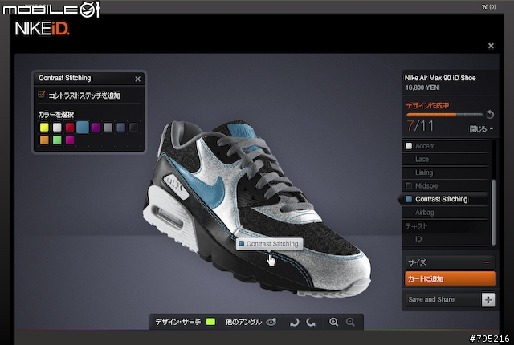The image size is (514, 345).
Task: Open the Lace customization step
Action: click(445, 160)
